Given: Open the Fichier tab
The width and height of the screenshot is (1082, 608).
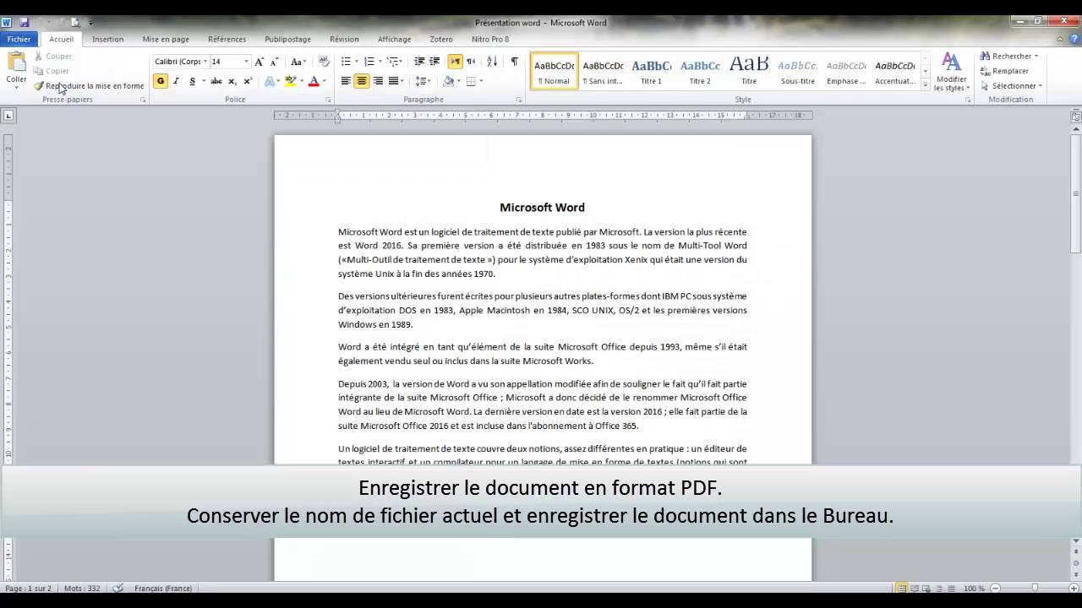Looking at the screenshot, I should pyautogui.click(x=19, y=39).
